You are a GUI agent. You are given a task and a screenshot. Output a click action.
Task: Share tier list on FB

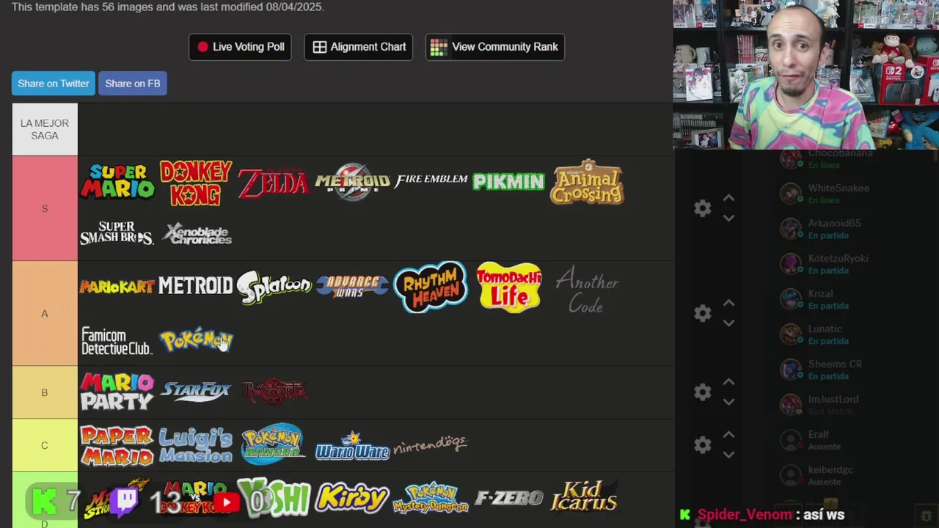tap(133, 84)
